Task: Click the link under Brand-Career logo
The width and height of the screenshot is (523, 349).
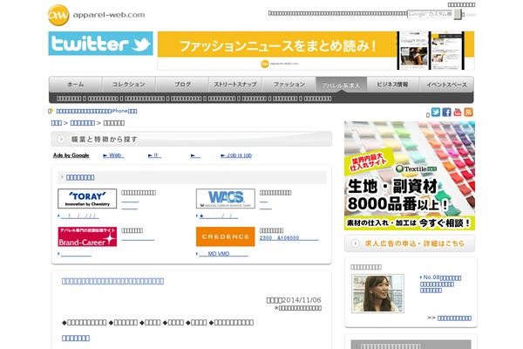Action: tap(76, 254)
